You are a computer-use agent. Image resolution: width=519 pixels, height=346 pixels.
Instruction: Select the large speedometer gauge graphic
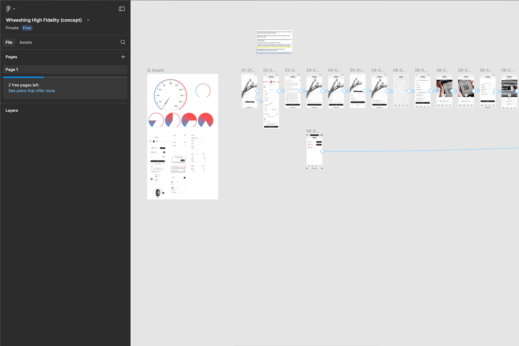(x=170, y=94)
